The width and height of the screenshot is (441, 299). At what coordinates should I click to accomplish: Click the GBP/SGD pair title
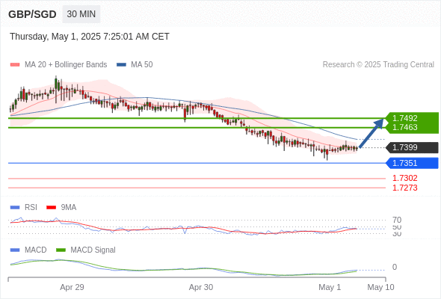point(32,14)
